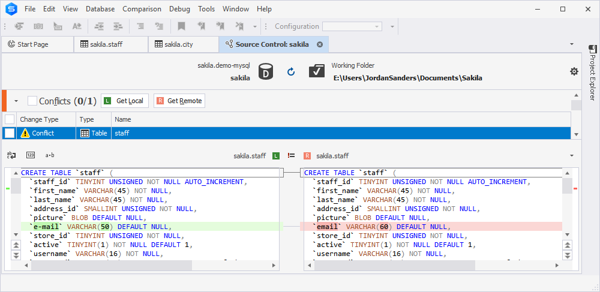Sort by Name column header

click(341, 119)
